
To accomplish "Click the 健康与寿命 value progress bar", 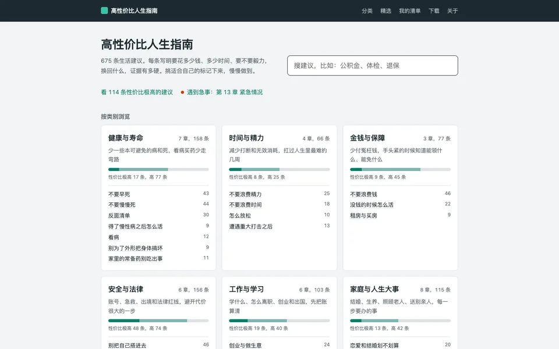I will click(158, 169).
